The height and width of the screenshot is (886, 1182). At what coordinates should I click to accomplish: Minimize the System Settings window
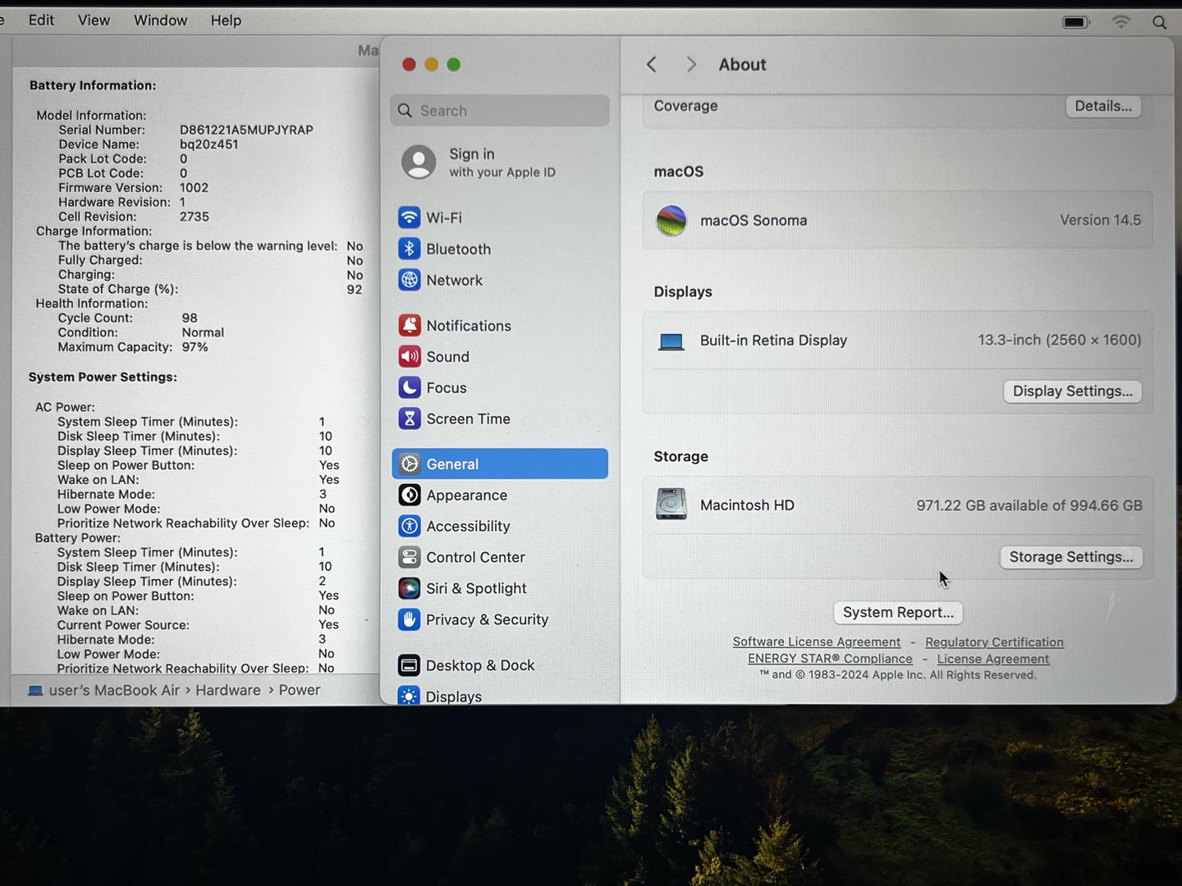pos(431,65)
